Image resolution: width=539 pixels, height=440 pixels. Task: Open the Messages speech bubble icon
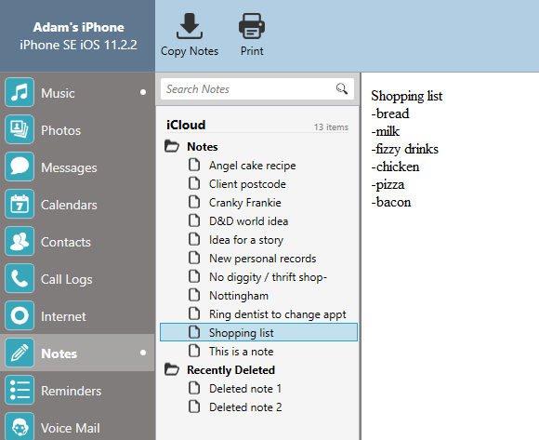pos(20,167)
